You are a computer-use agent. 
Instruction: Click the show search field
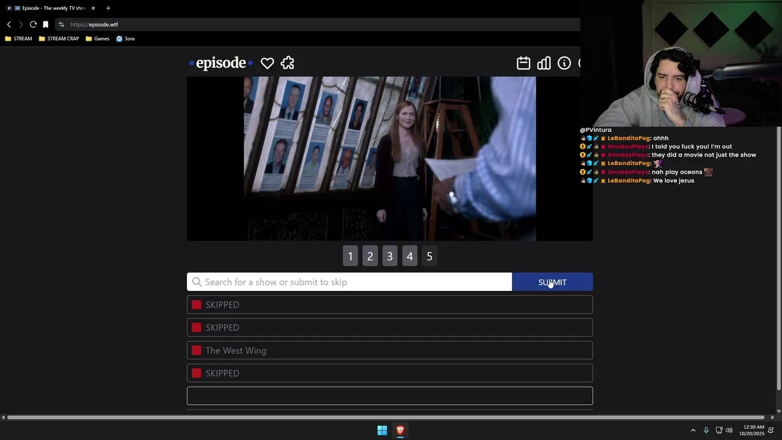point(349,282)
